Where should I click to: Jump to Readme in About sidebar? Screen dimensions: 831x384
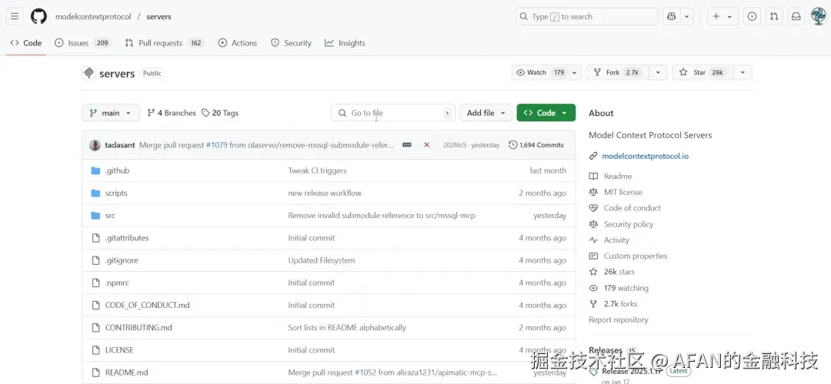click(x=617, y=176)
